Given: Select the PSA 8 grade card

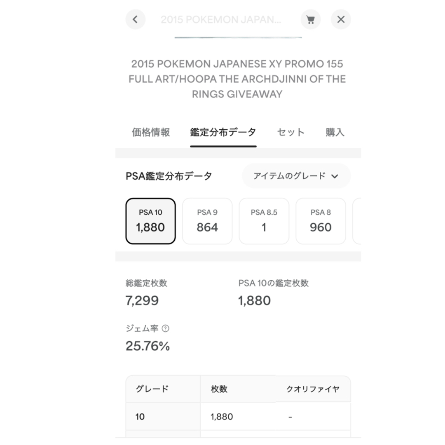Looking at the screenshot, I should 321,221.
